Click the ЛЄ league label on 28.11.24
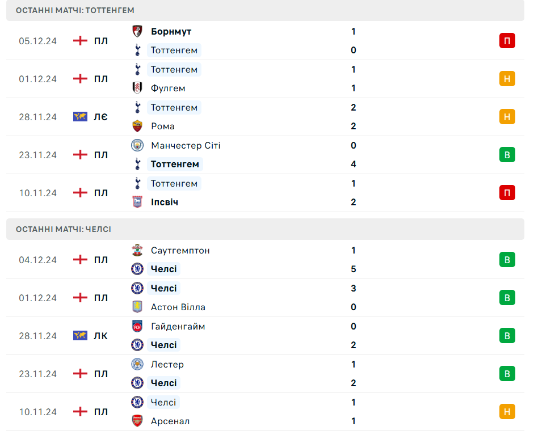The image size is (534, 435). pyautogui.click(x=100, y=117)
